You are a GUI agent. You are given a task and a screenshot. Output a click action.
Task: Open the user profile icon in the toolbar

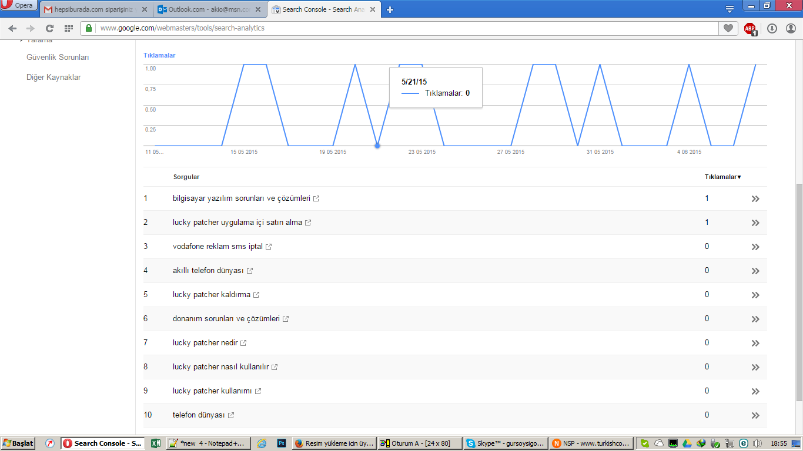point(791,28)
